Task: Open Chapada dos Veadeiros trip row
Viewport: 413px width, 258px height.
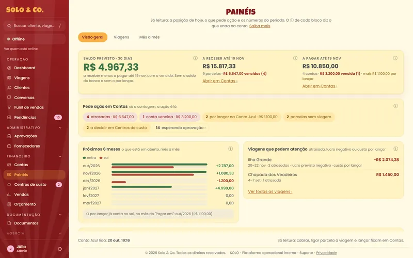Action: pyautogui.click(x=323, y=178)
